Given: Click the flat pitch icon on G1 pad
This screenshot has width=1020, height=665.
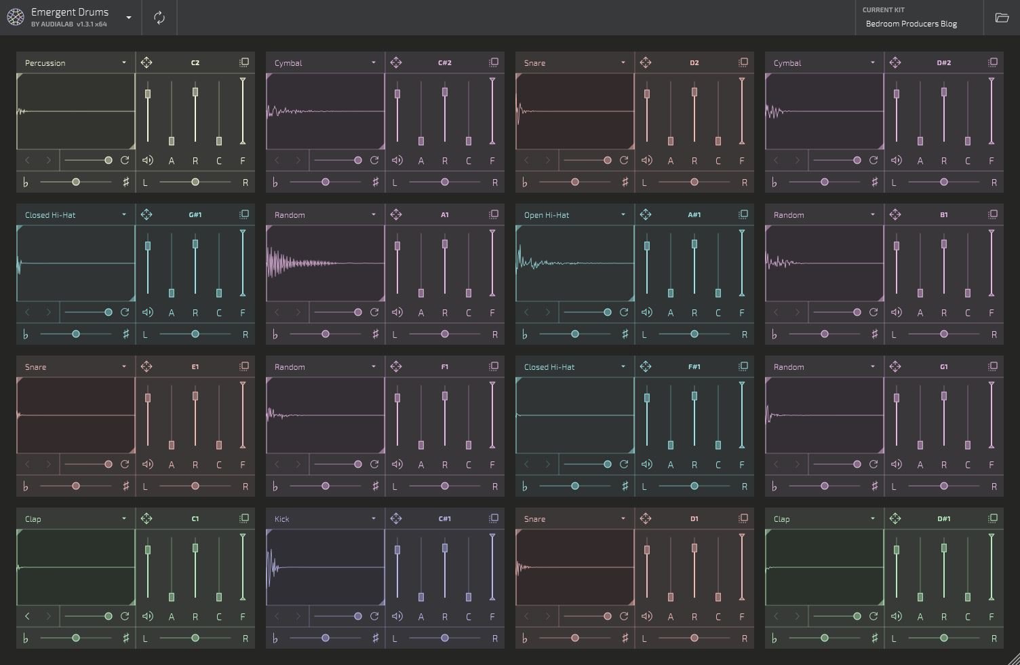Looking at the screenshot, I should tap(774, 486).
